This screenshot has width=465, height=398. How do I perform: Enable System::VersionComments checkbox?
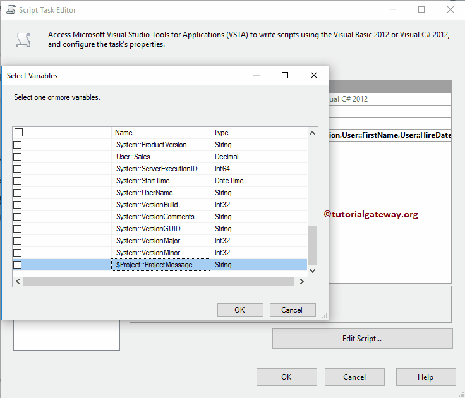click(x=18, y=217)
